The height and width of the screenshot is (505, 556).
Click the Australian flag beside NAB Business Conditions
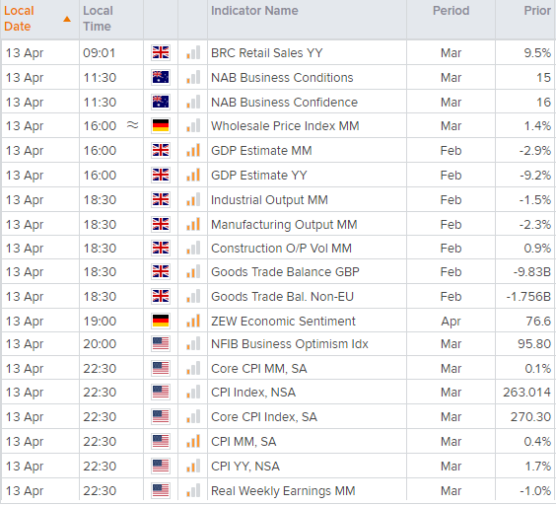click(x=161, y=77)
